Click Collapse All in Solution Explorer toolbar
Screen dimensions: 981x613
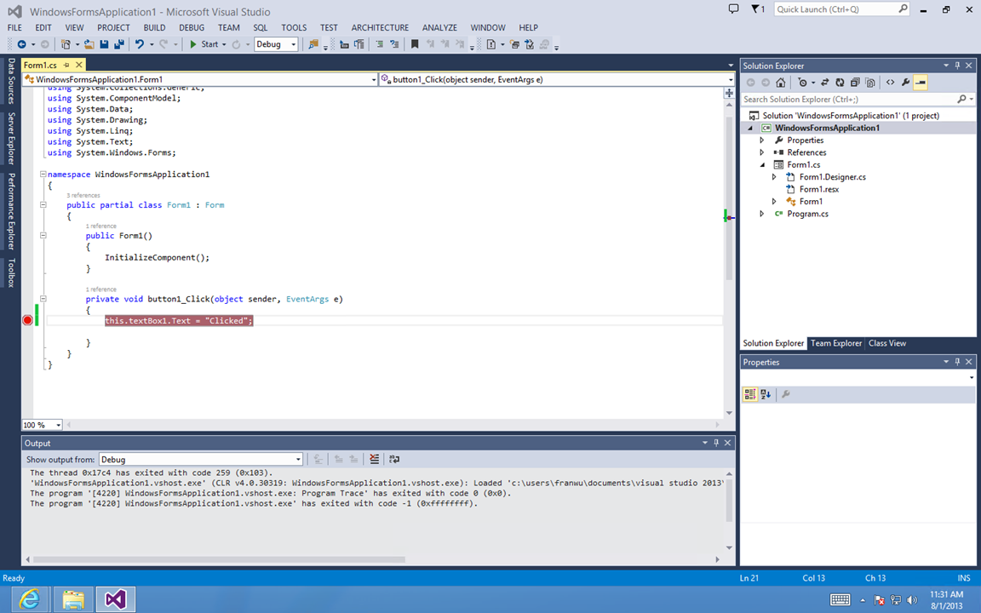tap(855, 83)
